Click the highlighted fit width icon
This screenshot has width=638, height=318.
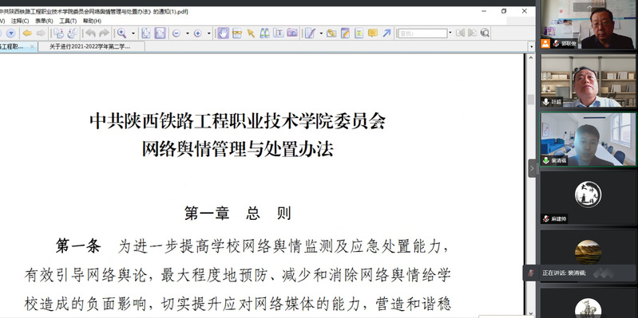pos(160,33)
